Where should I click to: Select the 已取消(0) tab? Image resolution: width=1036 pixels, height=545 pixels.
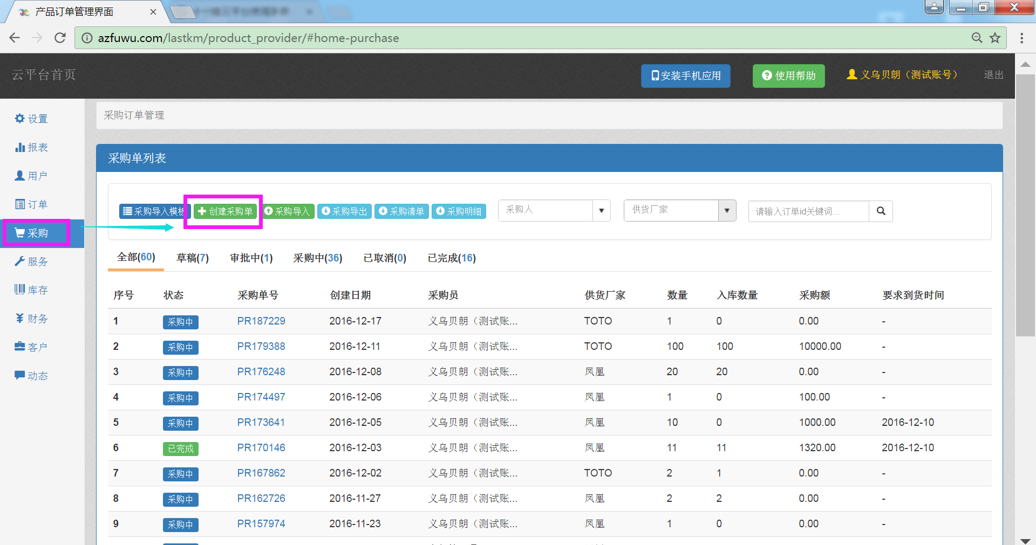point(385,258)
